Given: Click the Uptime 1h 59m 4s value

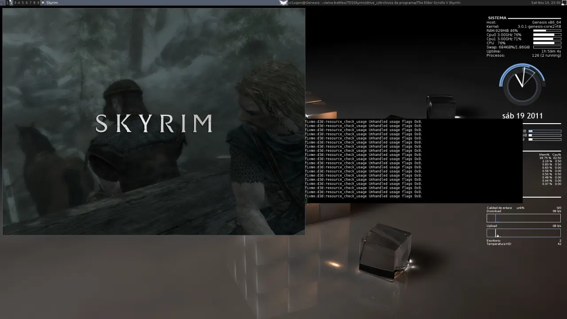Looking at the screenshot, I should 551,51.
